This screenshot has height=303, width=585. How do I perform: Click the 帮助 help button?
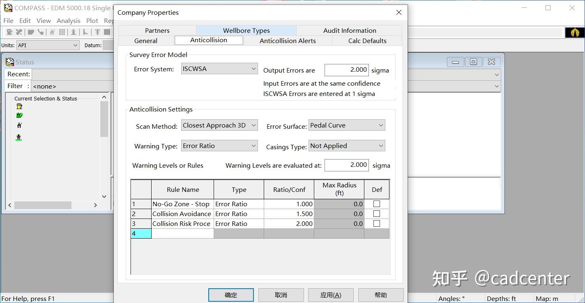pos(381,295)
